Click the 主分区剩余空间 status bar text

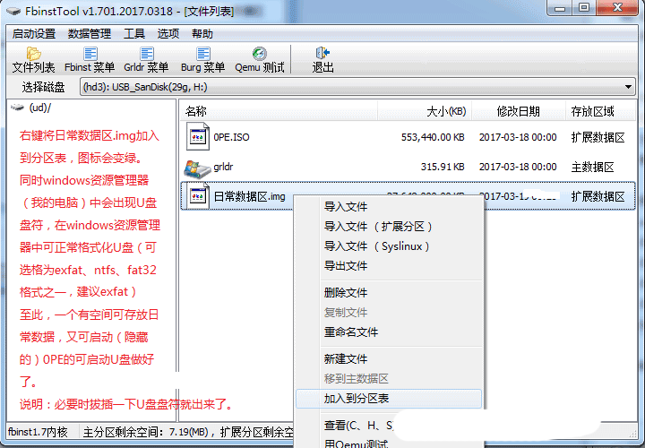(123, 432)
